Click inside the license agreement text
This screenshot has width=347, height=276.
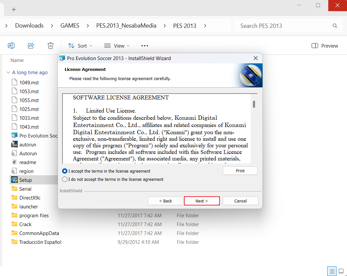(157, 129)
